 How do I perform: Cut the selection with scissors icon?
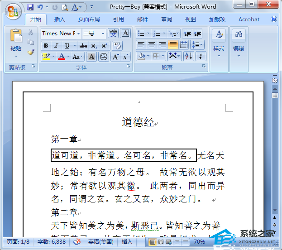click(31, 32)
